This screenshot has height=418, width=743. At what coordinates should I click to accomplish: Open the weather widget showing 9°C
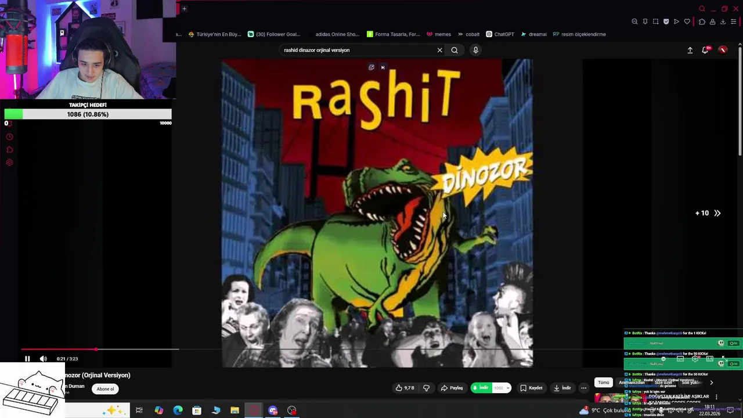(604, 410)
